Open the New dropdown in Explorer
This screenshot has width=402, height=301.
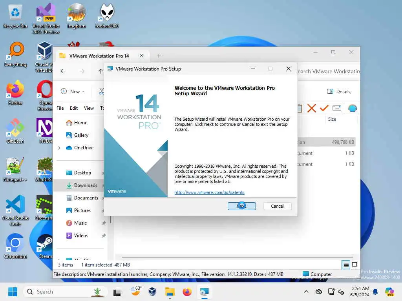73,92
